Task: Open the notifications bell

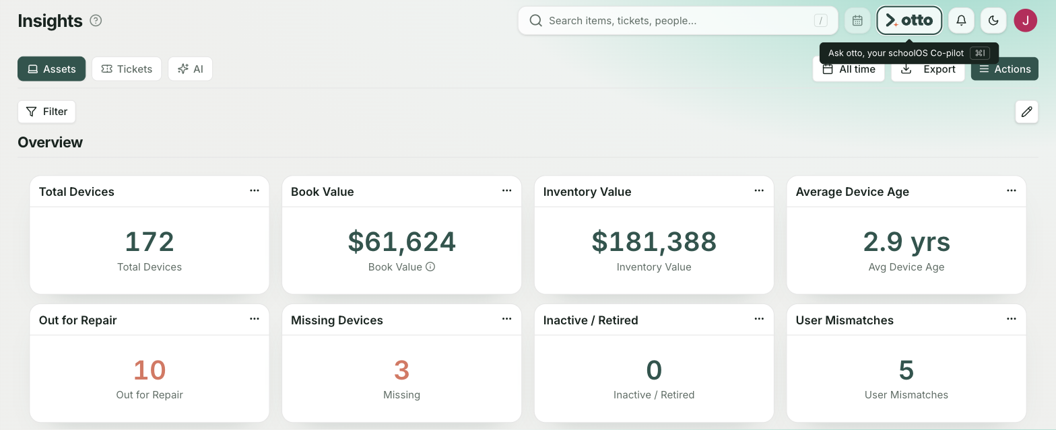Action: coord(961,21)
